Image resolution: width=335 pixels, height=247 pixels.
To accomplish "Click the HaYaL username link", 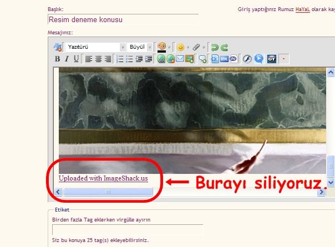I will click(x=303, y=9).
